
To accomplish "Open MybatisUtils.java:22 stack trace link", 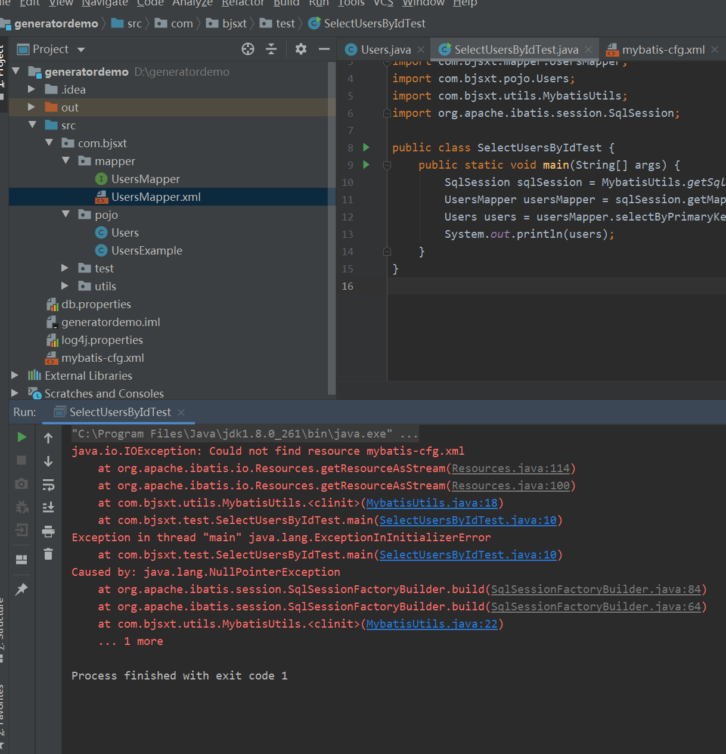I will click(432, 624).
